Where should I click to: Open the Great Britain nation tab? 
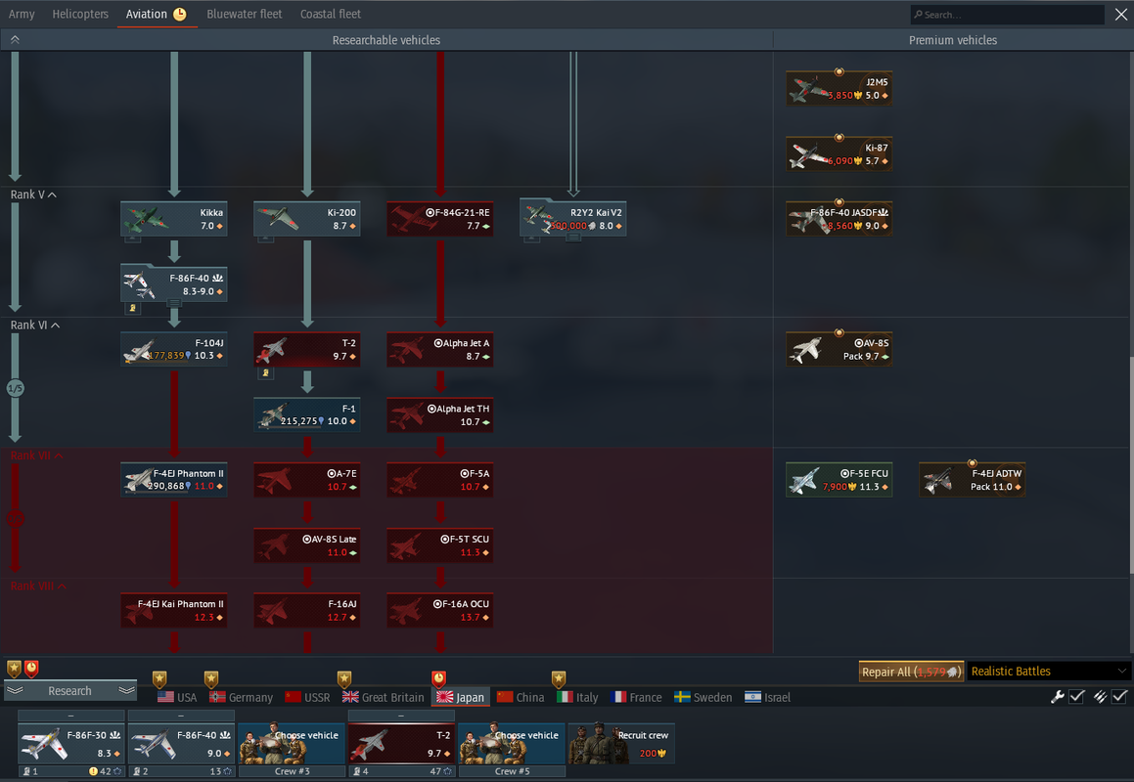click(x=384, y=697)
